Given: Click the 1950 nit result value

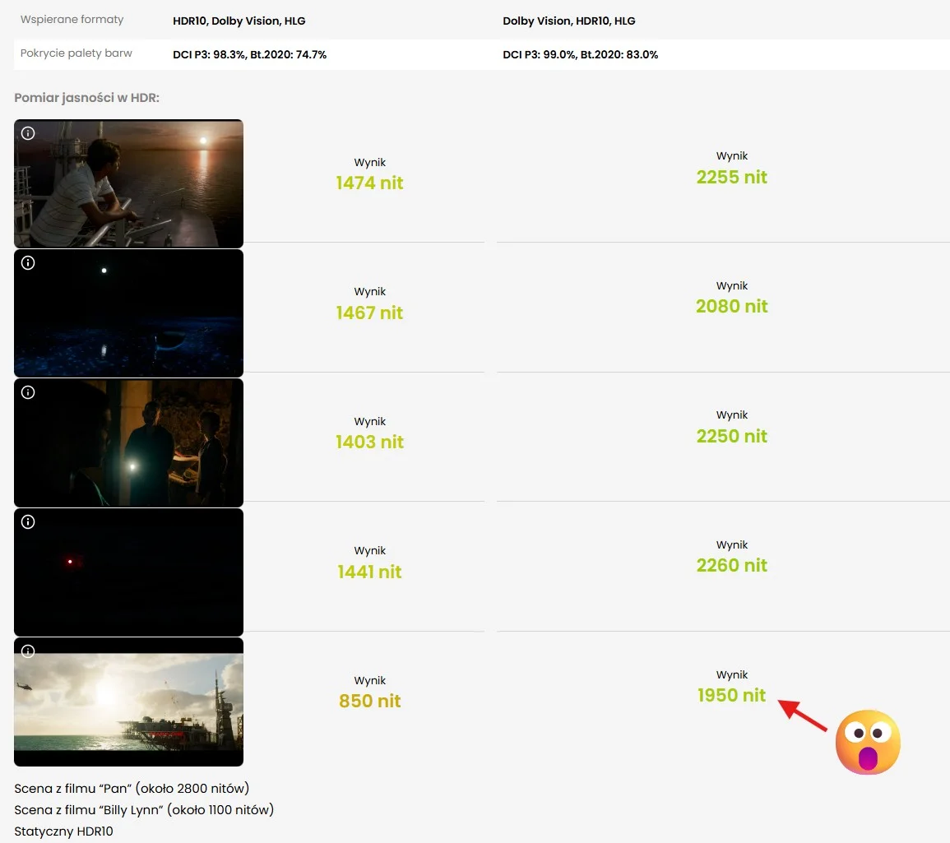Looking at the screenshot, I should coord(732,695).
